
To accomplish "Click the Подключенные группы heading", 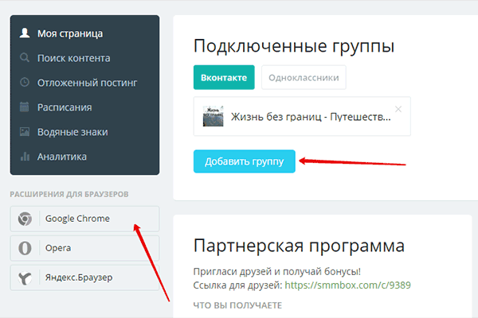I will pos(294,46).
